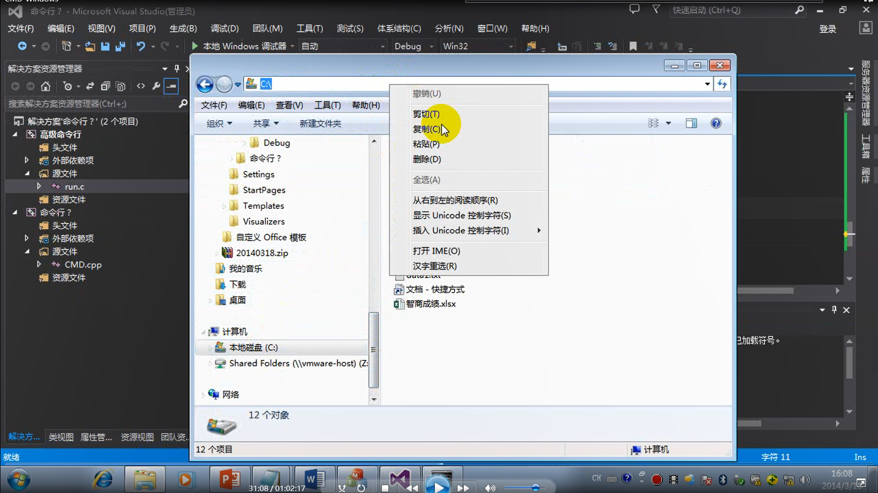Click the 保存 (Save) icon in VS toolbar

pyautogui.click(x=105, y=46)
